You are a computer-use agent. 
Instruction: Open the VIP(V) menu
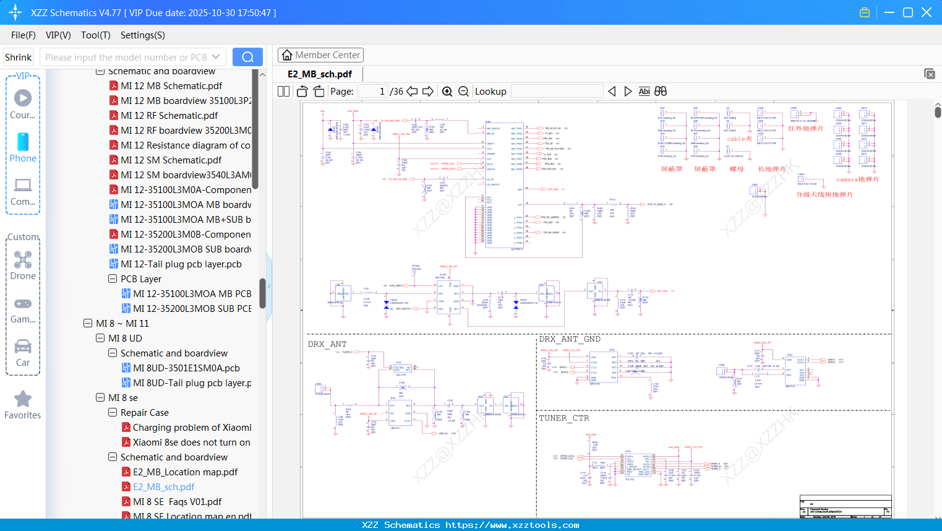58,35
